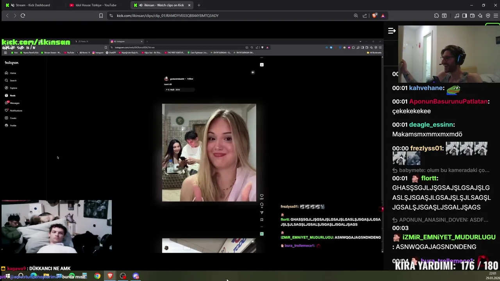Click username iZMiR_EMNiYET_MUDURLUGU in chat
500x281 pixels.
(x=449, y=237)
